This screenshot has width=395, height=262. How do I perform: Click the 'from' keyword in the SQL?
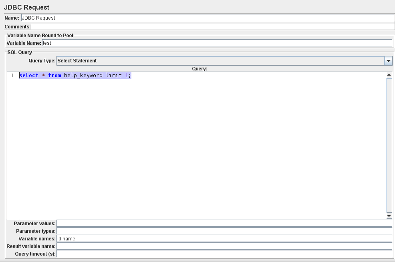coord(54,76)
